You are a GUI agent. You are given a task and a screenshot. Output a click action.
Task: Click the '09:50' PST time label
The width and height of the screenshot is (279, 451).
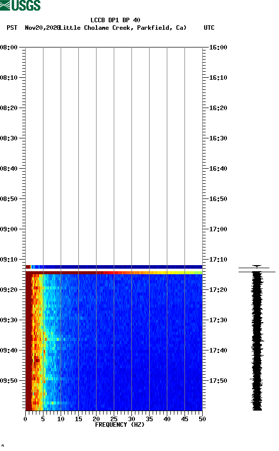pos(9,380)
